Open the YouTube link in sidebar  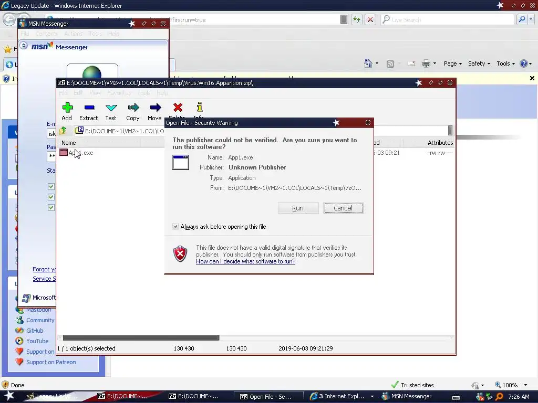37,341
